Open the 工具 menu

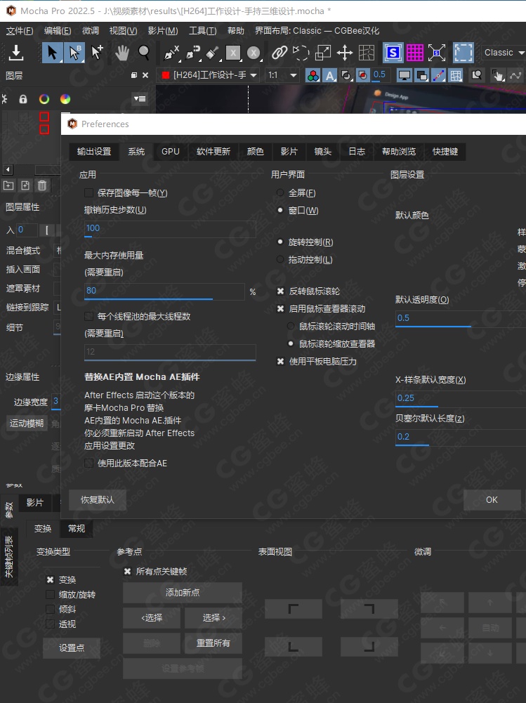pos(203,31)
